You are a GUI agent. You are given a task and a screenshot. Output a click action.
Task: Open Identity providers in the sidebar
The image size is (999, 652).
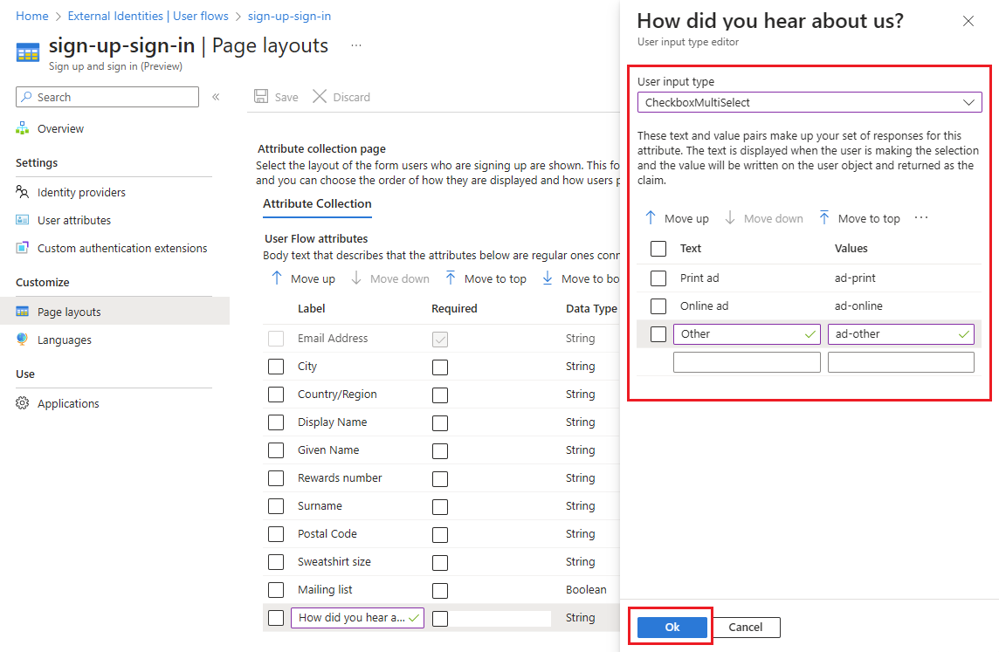(81, 192)
